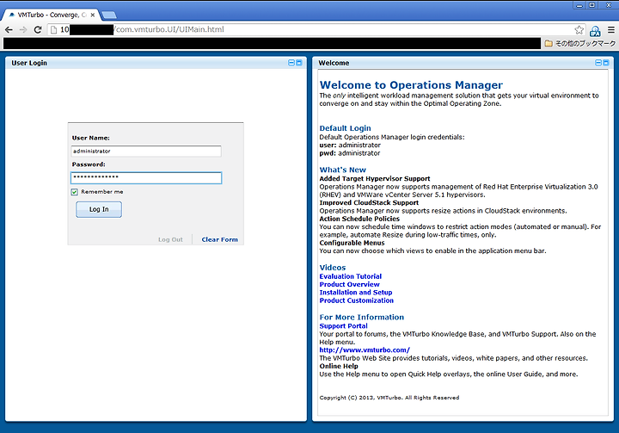Image resolution: width=619 pixels, height=433 pixels.
Task: Click the Log In button
Action: (x=99, y=209)
